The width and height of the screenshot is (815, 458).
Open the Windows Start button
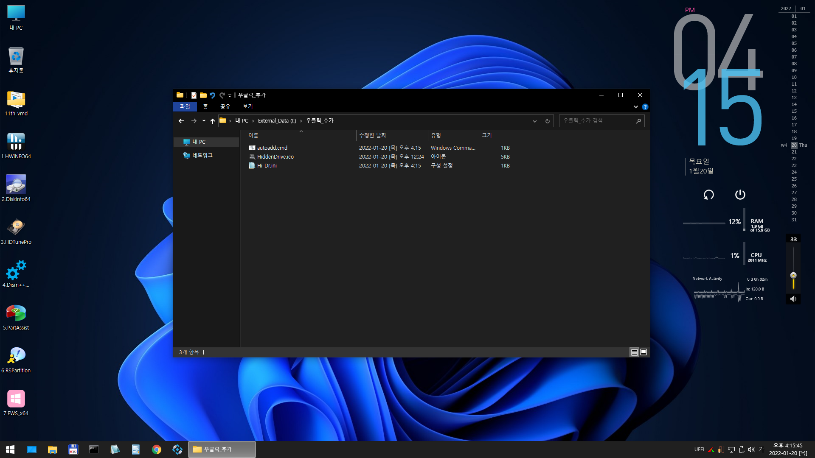(x=10, y=450)
